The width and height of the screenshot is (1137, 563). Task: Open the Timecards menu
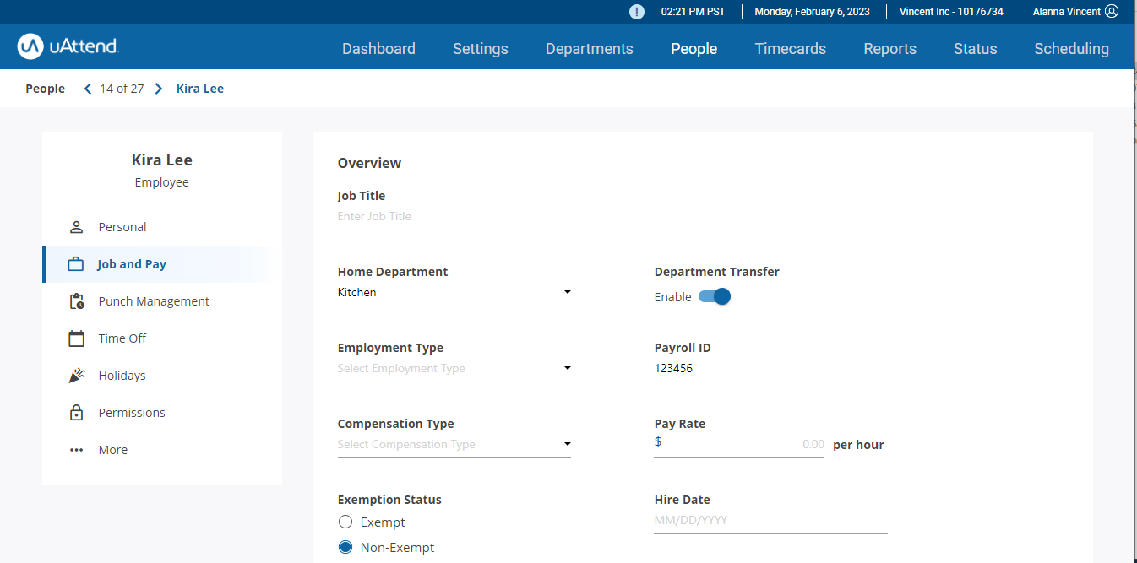(x=791, y=49)
